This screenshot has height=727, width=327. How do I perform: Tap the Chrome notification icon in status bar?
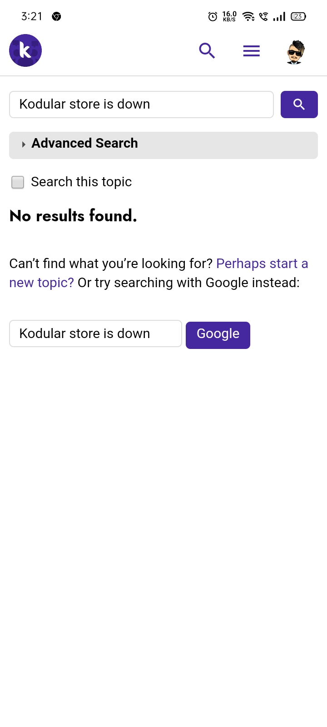[56, 17]
